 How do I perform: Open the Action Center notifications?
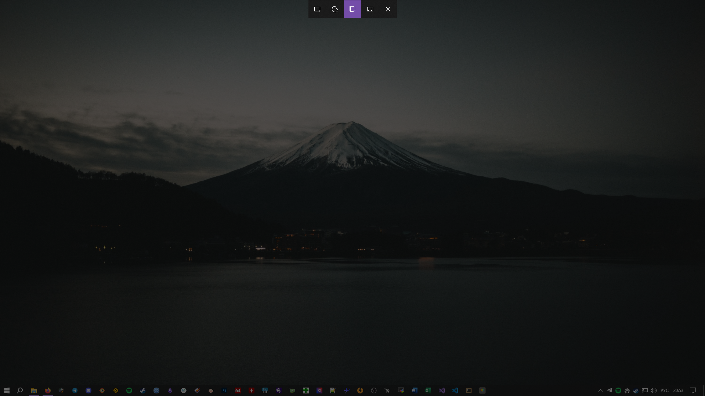(x=693, y=390)
